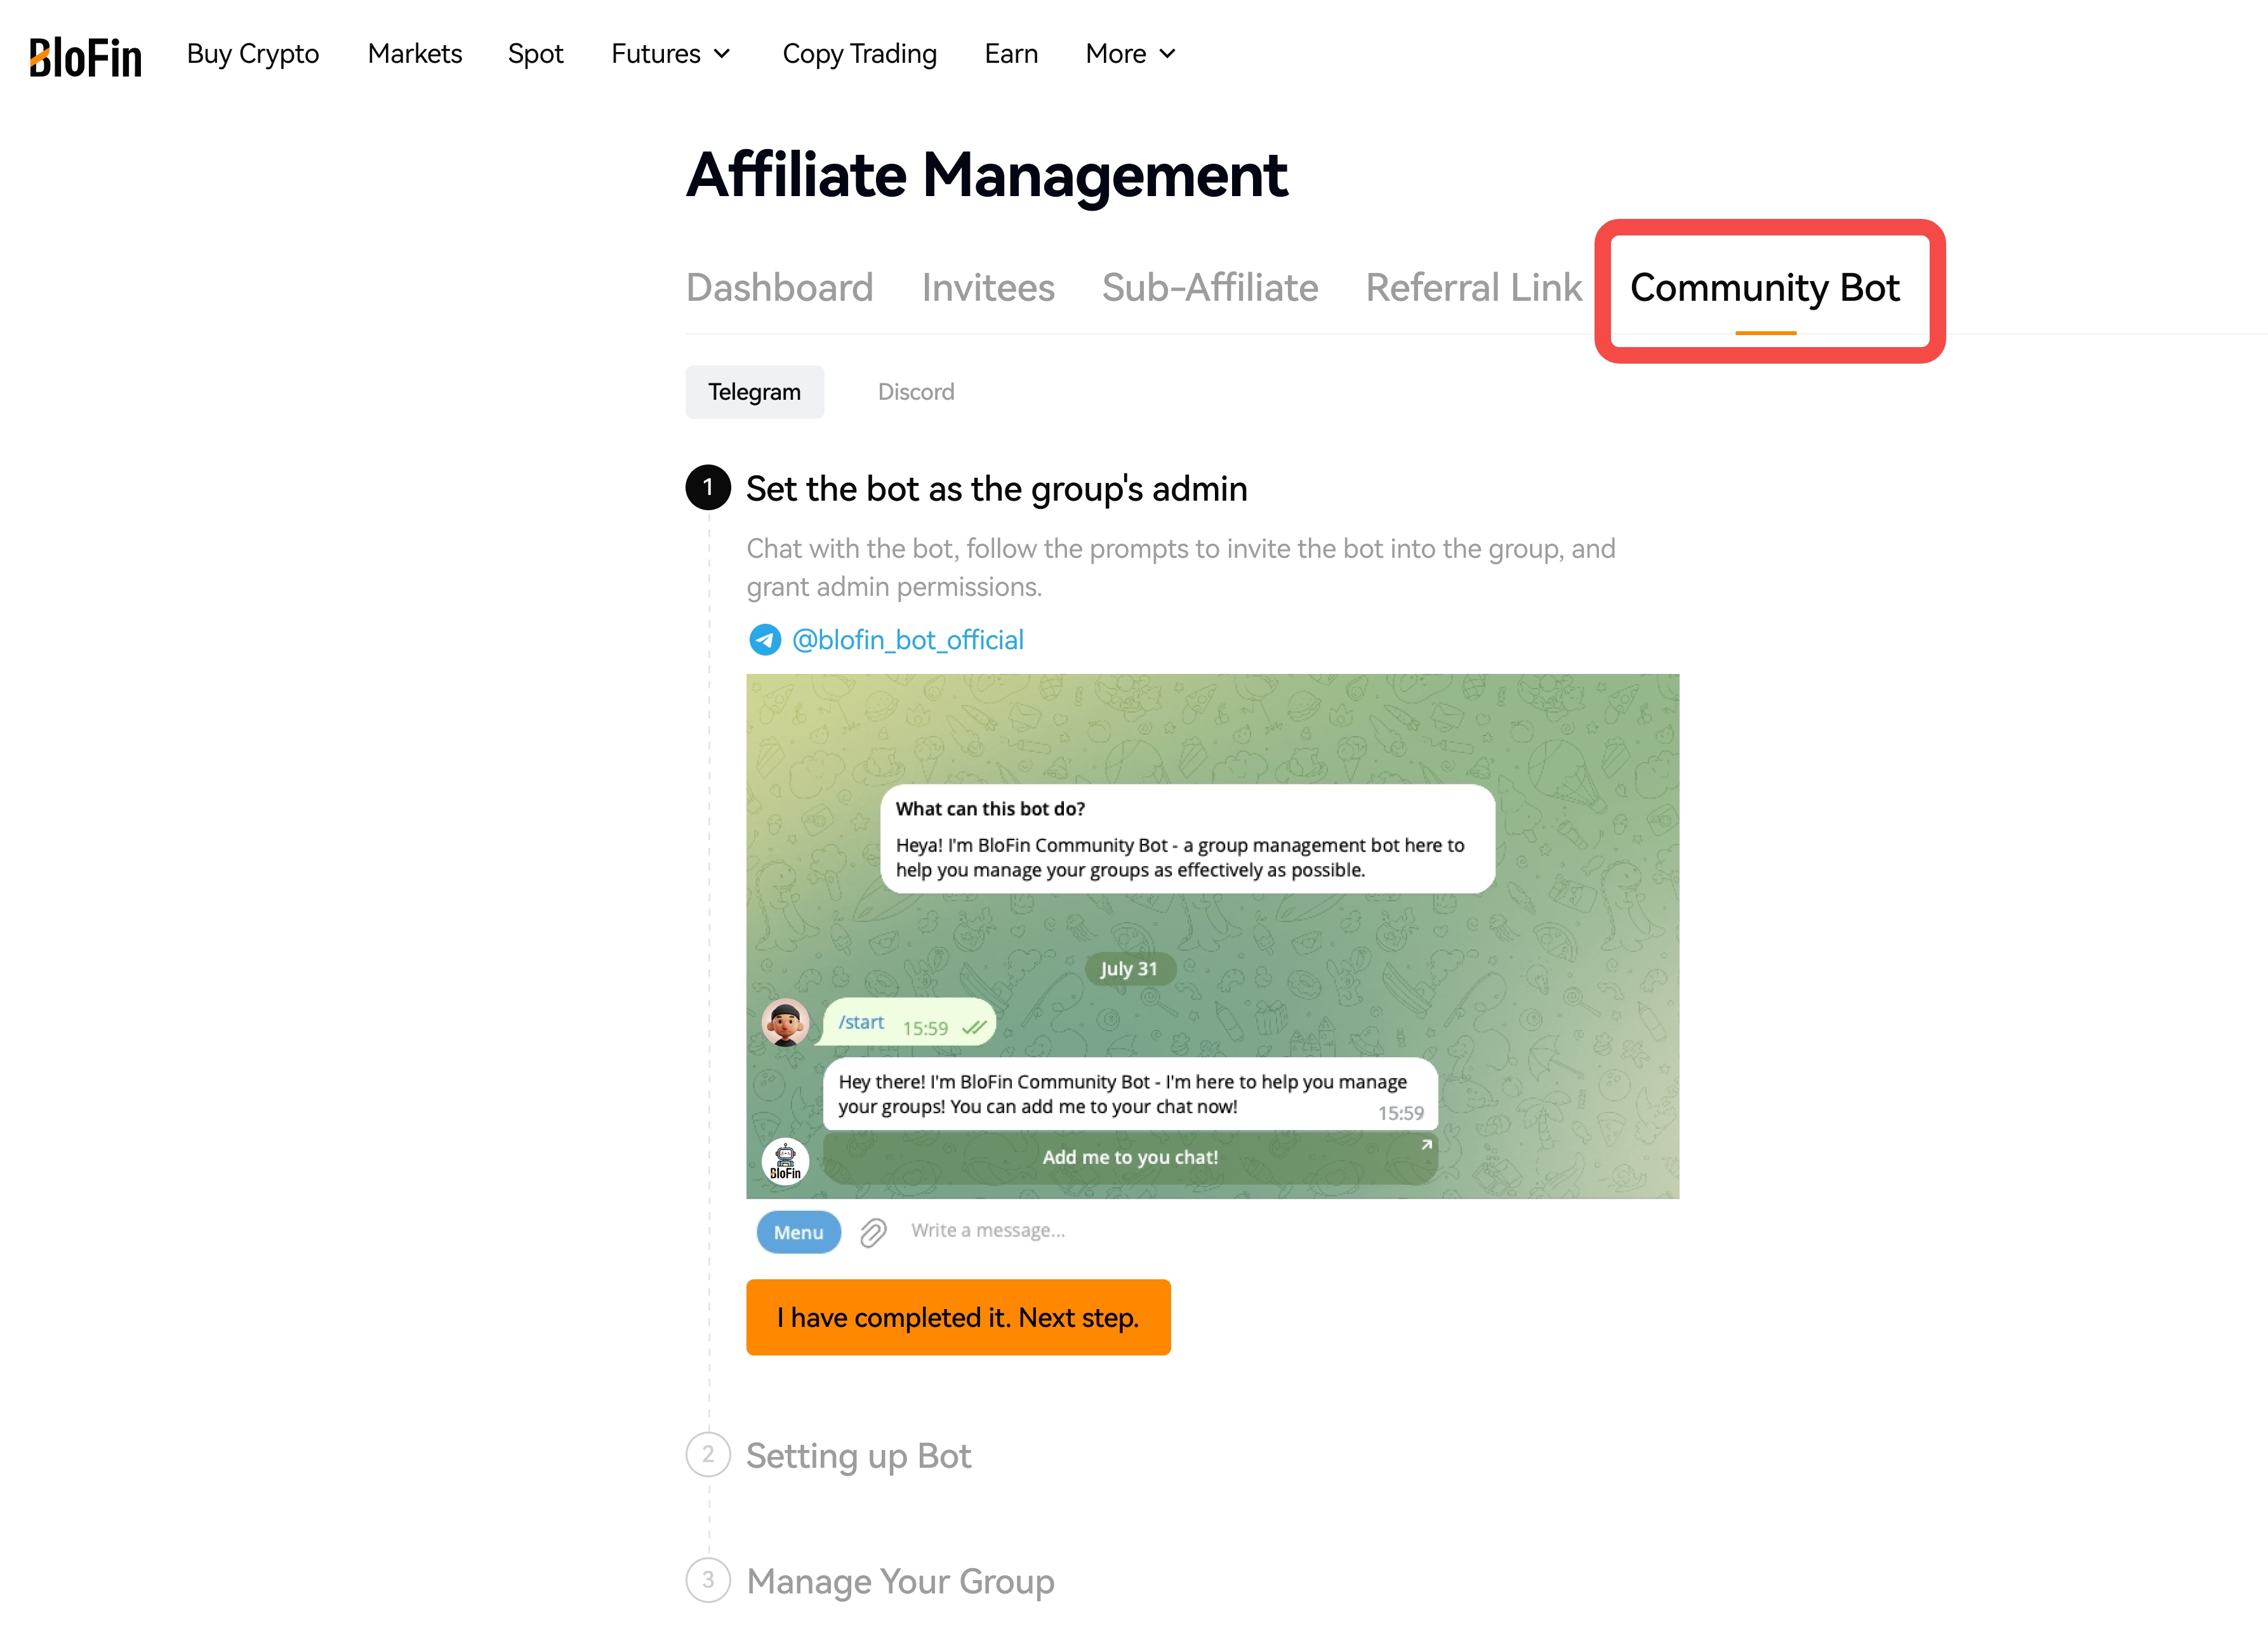
Task: Click 'I have completed it. Next step.'
Action: (x=958, y=1318)
